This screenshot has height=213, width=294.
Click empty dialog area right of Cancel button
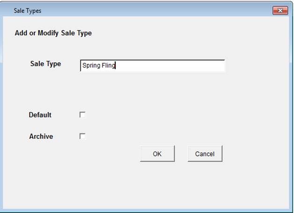(x=253, y=154)
